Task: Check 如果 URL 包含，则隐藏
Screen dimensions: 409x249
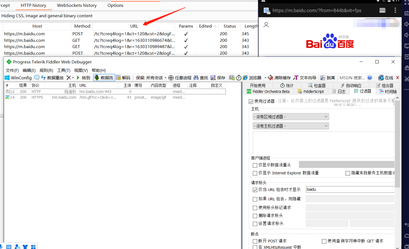Action: [255, 199]
